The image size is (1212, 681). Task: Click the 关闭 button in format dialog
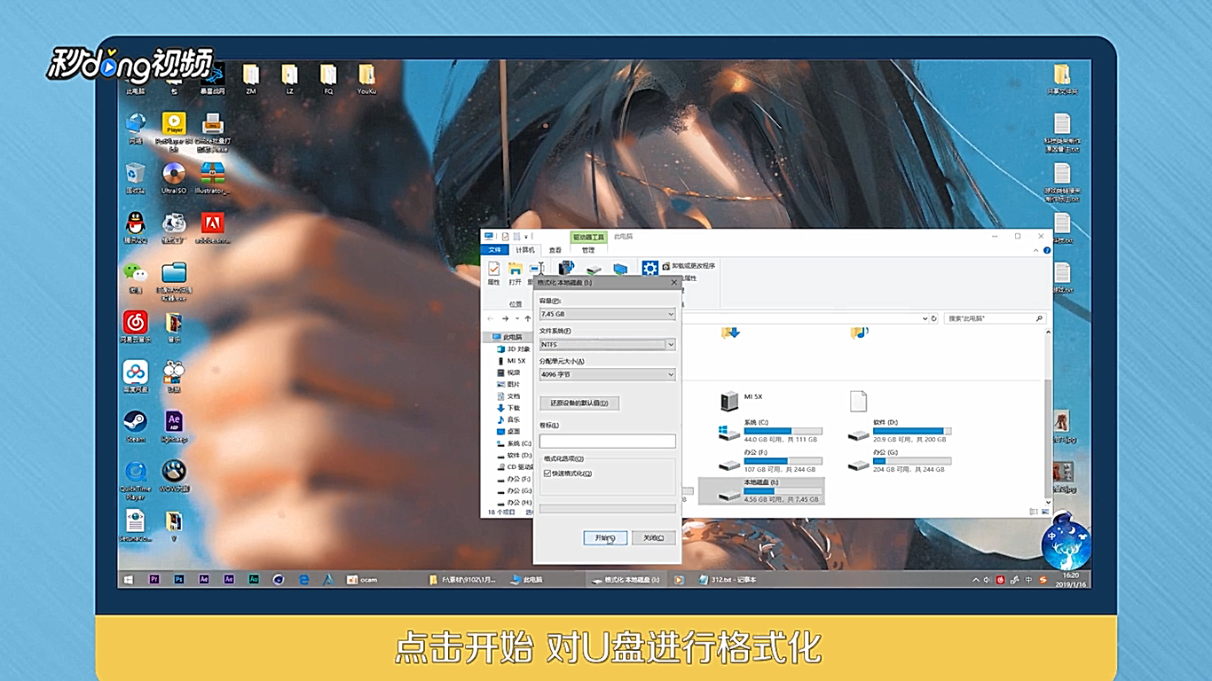(654, 537)
